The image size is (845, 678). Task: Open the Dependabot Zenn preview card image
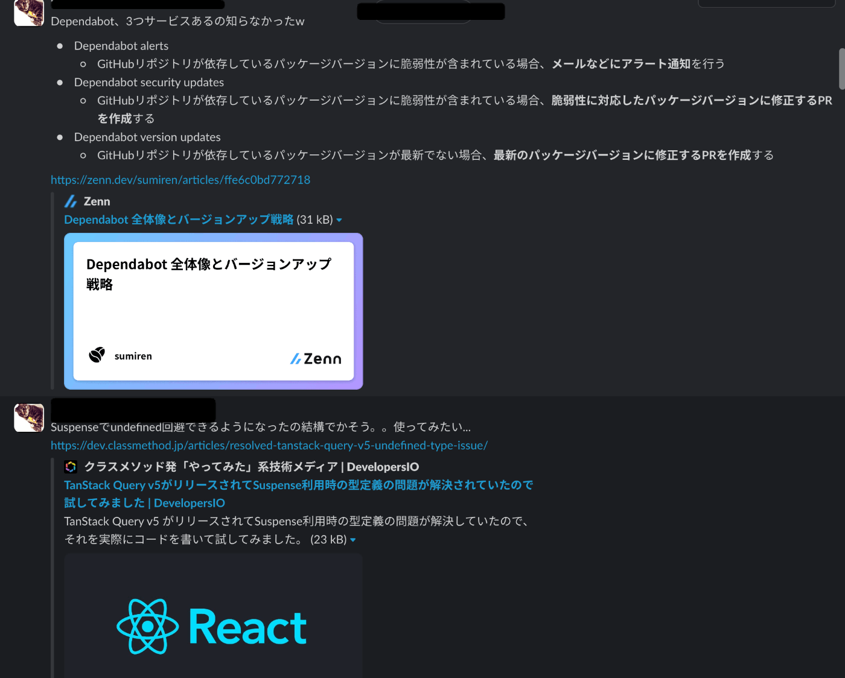click(214, 311)
